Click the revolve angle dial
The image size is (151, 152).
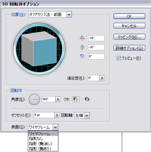[34, 99]
